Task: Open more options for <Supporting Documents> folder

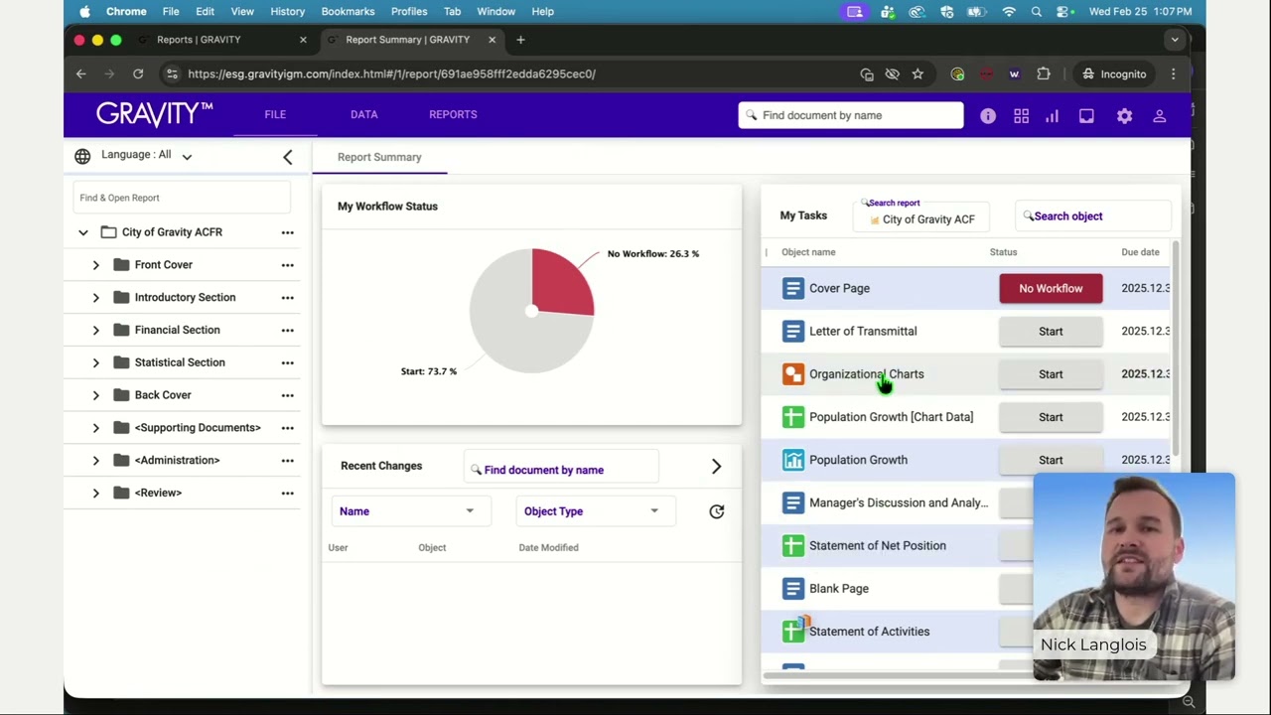Action: [287, 428]
